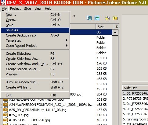Click the PicturesToExe app icon in title bar
Image resolution: width=148 pixels, height=125 pixels.
point(3,2)
